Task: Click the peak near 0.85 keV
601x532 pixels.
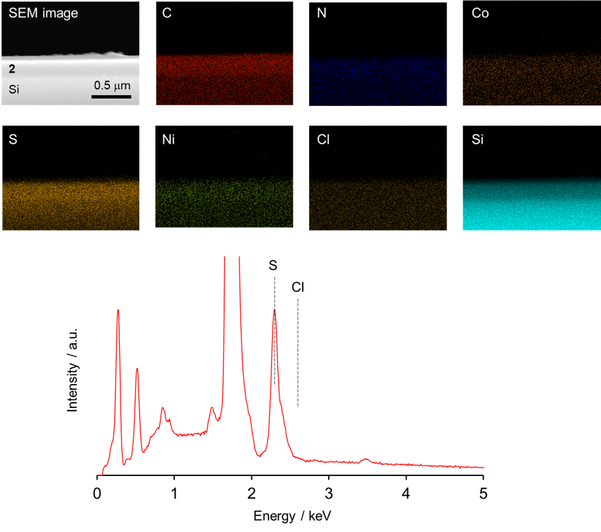Action: coord(163,408)
